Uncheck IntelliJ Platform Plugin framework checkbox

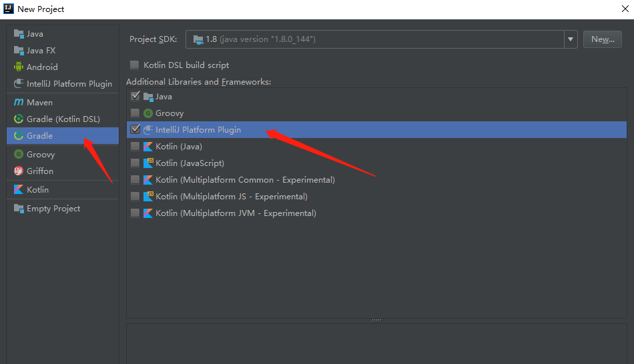pyautogui.click(x=135, y=129)
